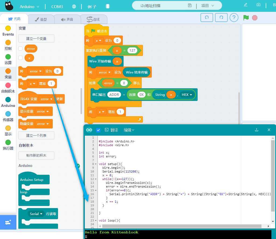This screenshot has width=276, height=239.
Task: Select the 运算 green category circle
Action: (8, 57)
